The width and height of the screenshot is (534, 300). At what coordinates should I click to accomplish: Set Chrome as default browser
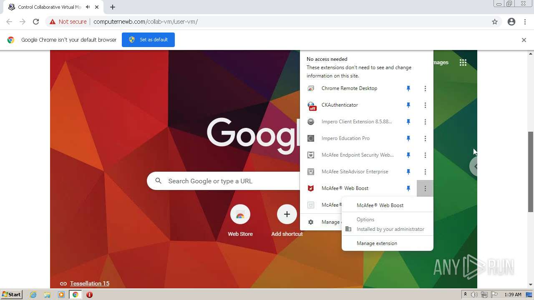pyautogui.click(x=148, y=40)
